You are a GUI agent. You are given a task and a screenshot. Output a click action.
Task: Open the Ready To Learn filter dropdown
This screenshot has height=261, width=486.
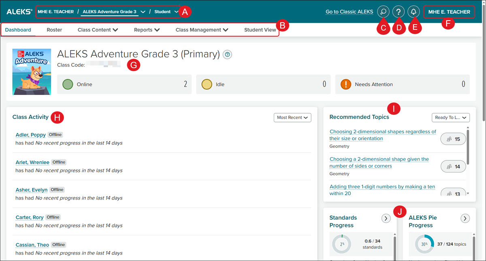coord(450,118)
